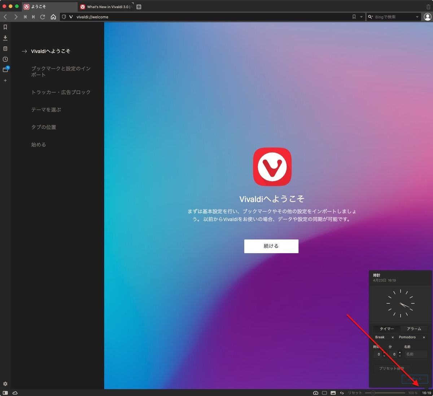Open Page Actions code brackets icon

click(x=342, y=393)
